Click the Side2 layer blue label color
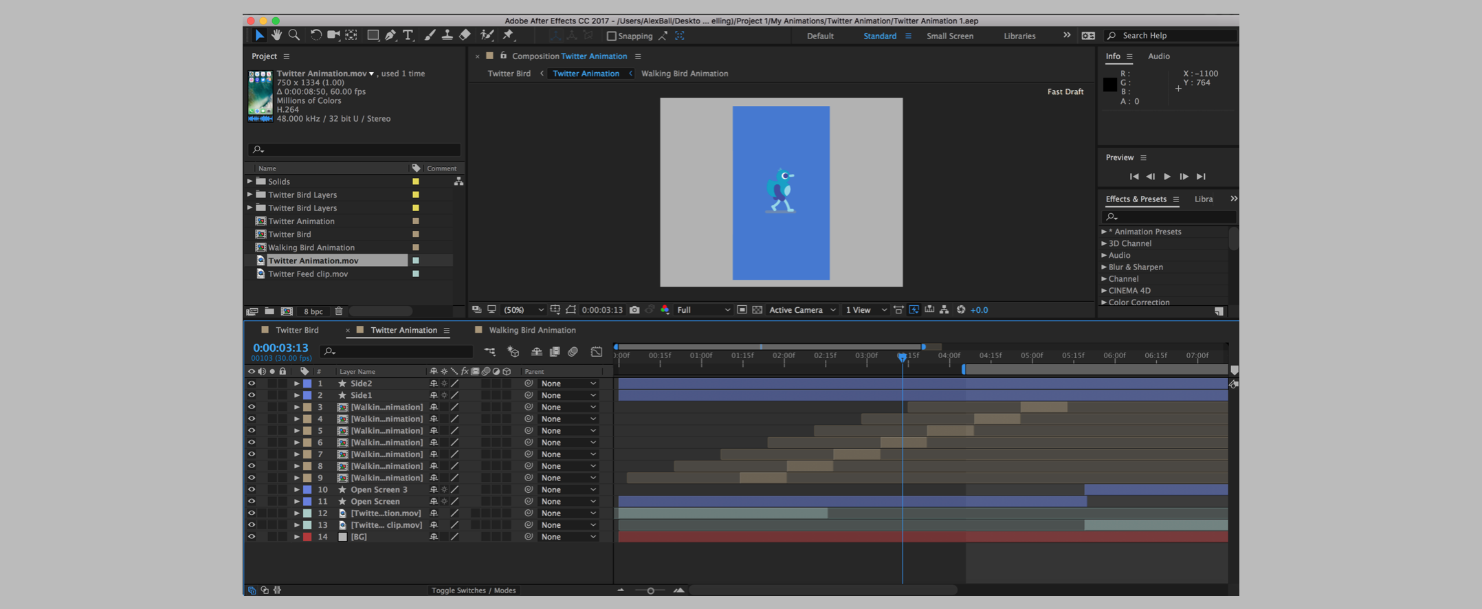This screenshot has width=1482, height=609. click(x=307, y=384)
